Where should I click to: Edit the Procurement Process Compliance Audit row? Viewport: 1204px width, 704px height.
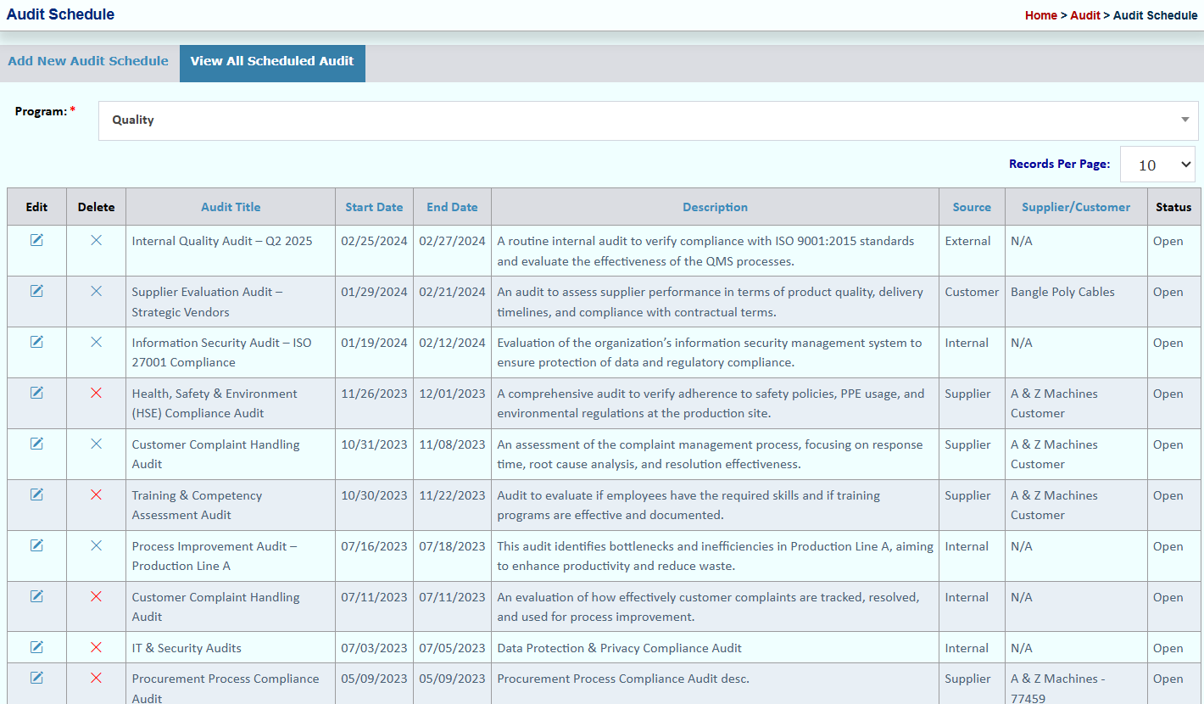[x=36, y=678]
